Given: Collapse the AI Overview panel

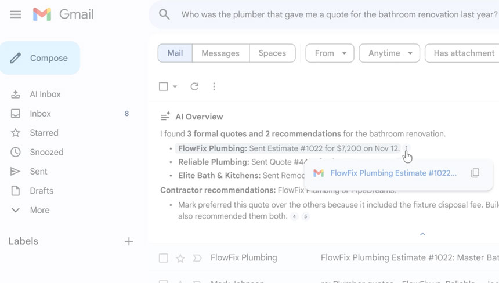Looking at the screenshot, I should 422,234.
